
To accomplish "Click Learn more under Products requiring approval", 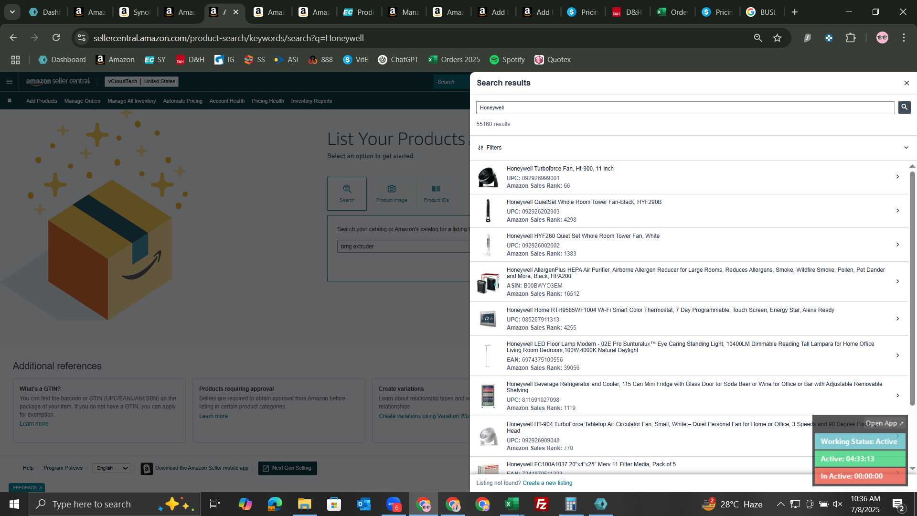I will click(x=213, y=416).
